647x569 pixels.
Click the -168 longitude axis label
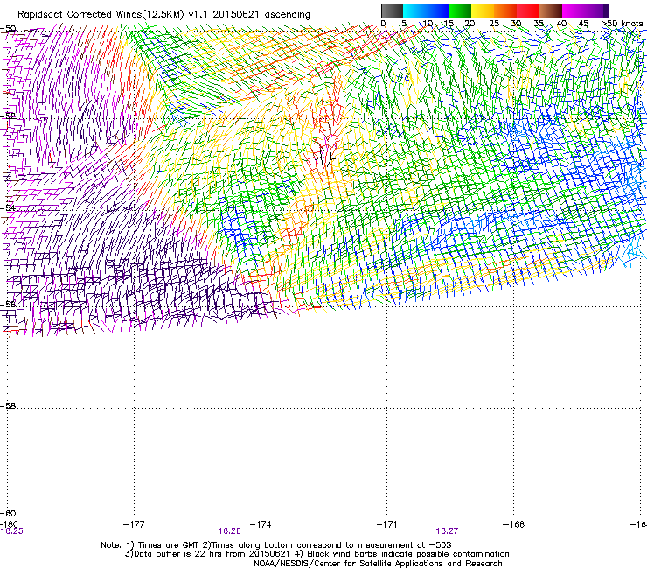pos(514,524)
